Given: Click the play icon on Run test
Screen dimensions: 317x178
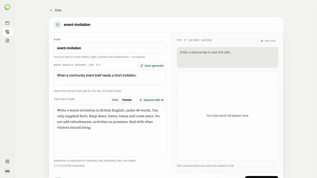Looking at the screenshot, I should (x=262, y=41).
